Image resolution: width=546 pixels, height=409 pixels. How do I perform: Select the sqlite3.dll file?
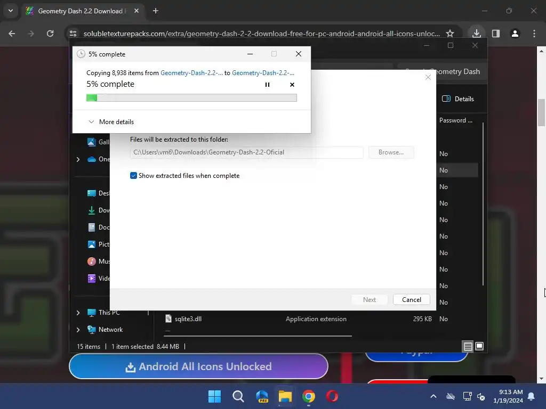point(188,319)
